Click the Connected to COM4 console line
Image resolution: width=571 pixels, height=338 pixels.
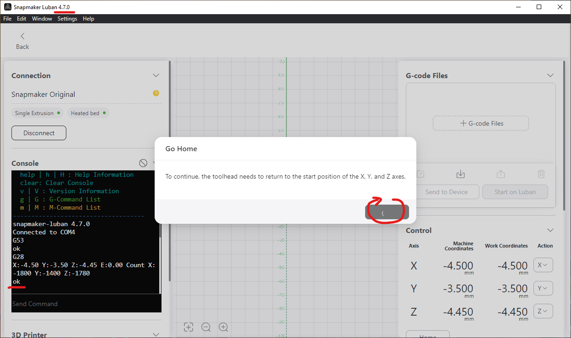tap(44, 232)
